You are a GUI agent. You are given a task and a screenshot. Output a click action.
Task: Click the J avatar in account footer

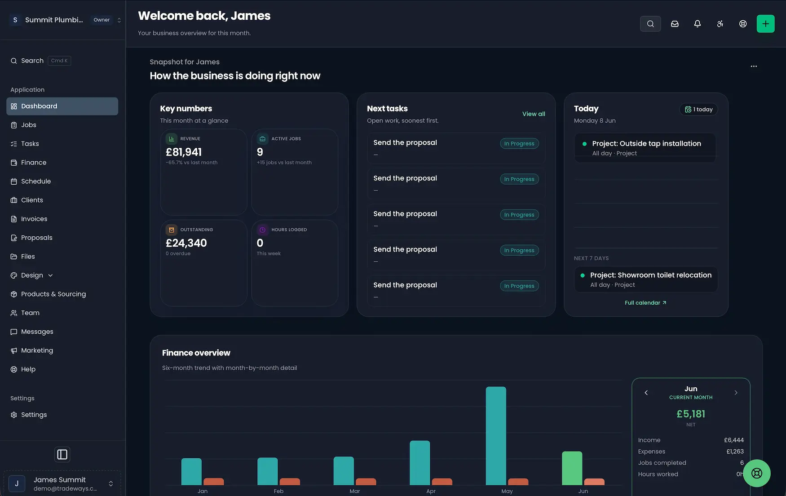(17, 483)
